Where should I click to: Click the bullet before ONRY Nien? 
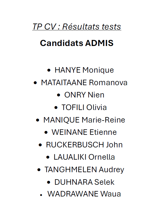click(x=59, y=95)
